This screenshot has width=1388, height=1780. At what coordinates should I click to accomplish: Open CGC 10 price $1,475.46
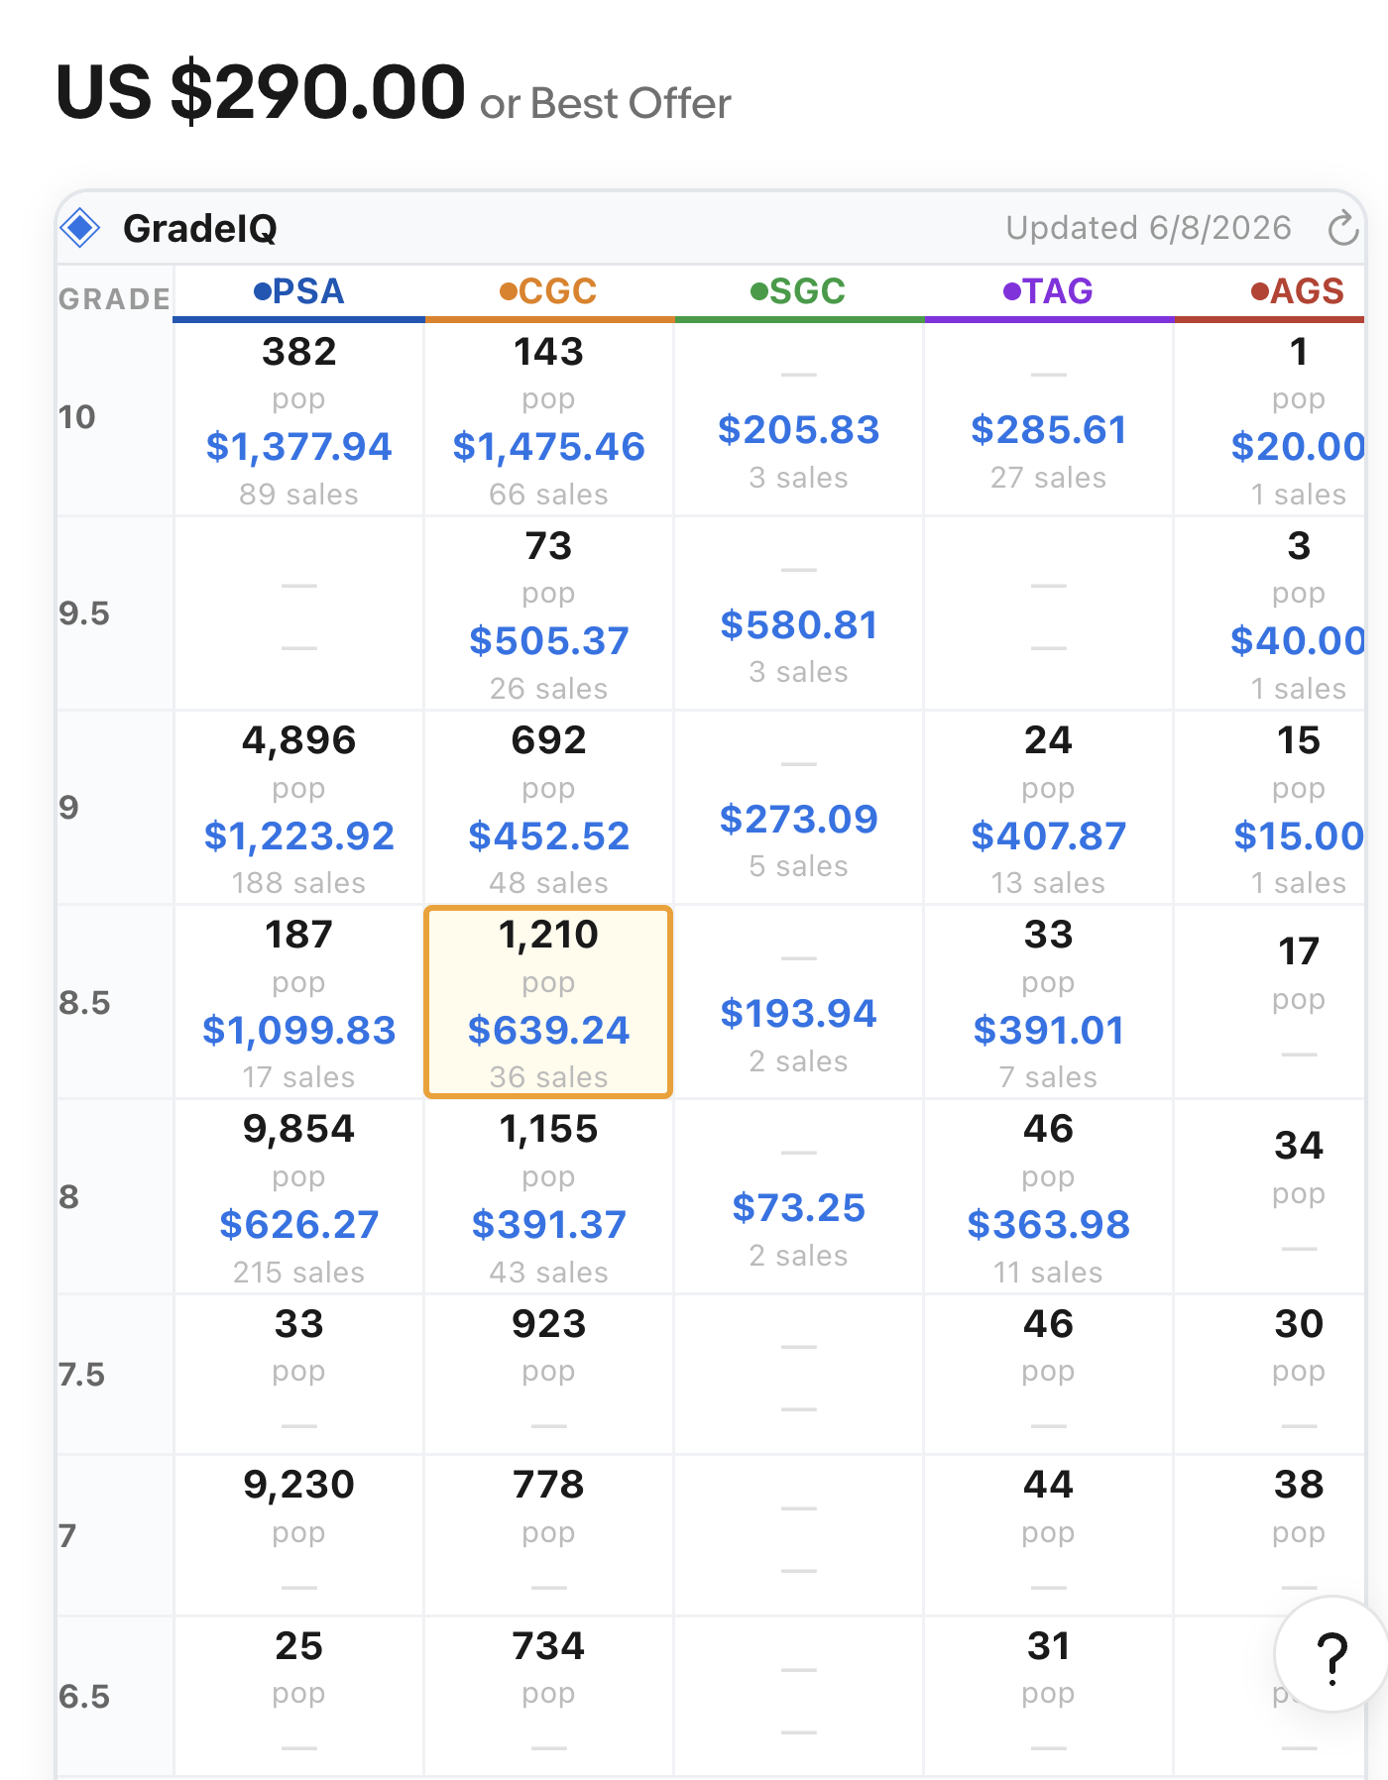[548, 447]
